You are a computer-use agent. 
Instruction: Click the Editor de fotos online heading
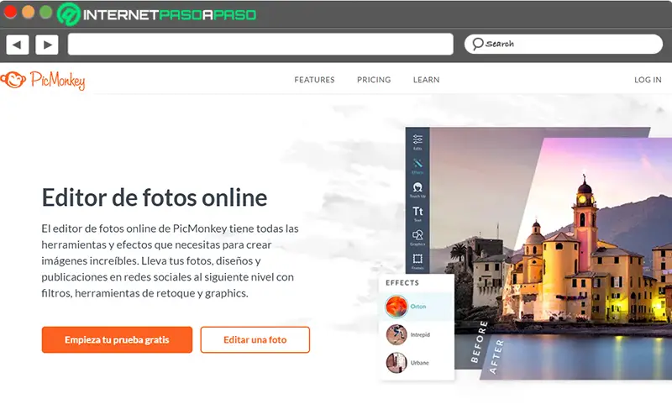coord(155,197)
